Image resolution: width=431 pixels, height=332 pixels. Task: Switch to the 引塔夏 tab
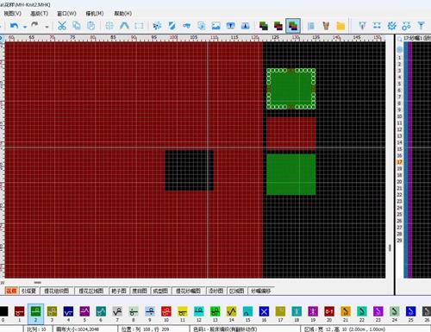click(28, 291)
